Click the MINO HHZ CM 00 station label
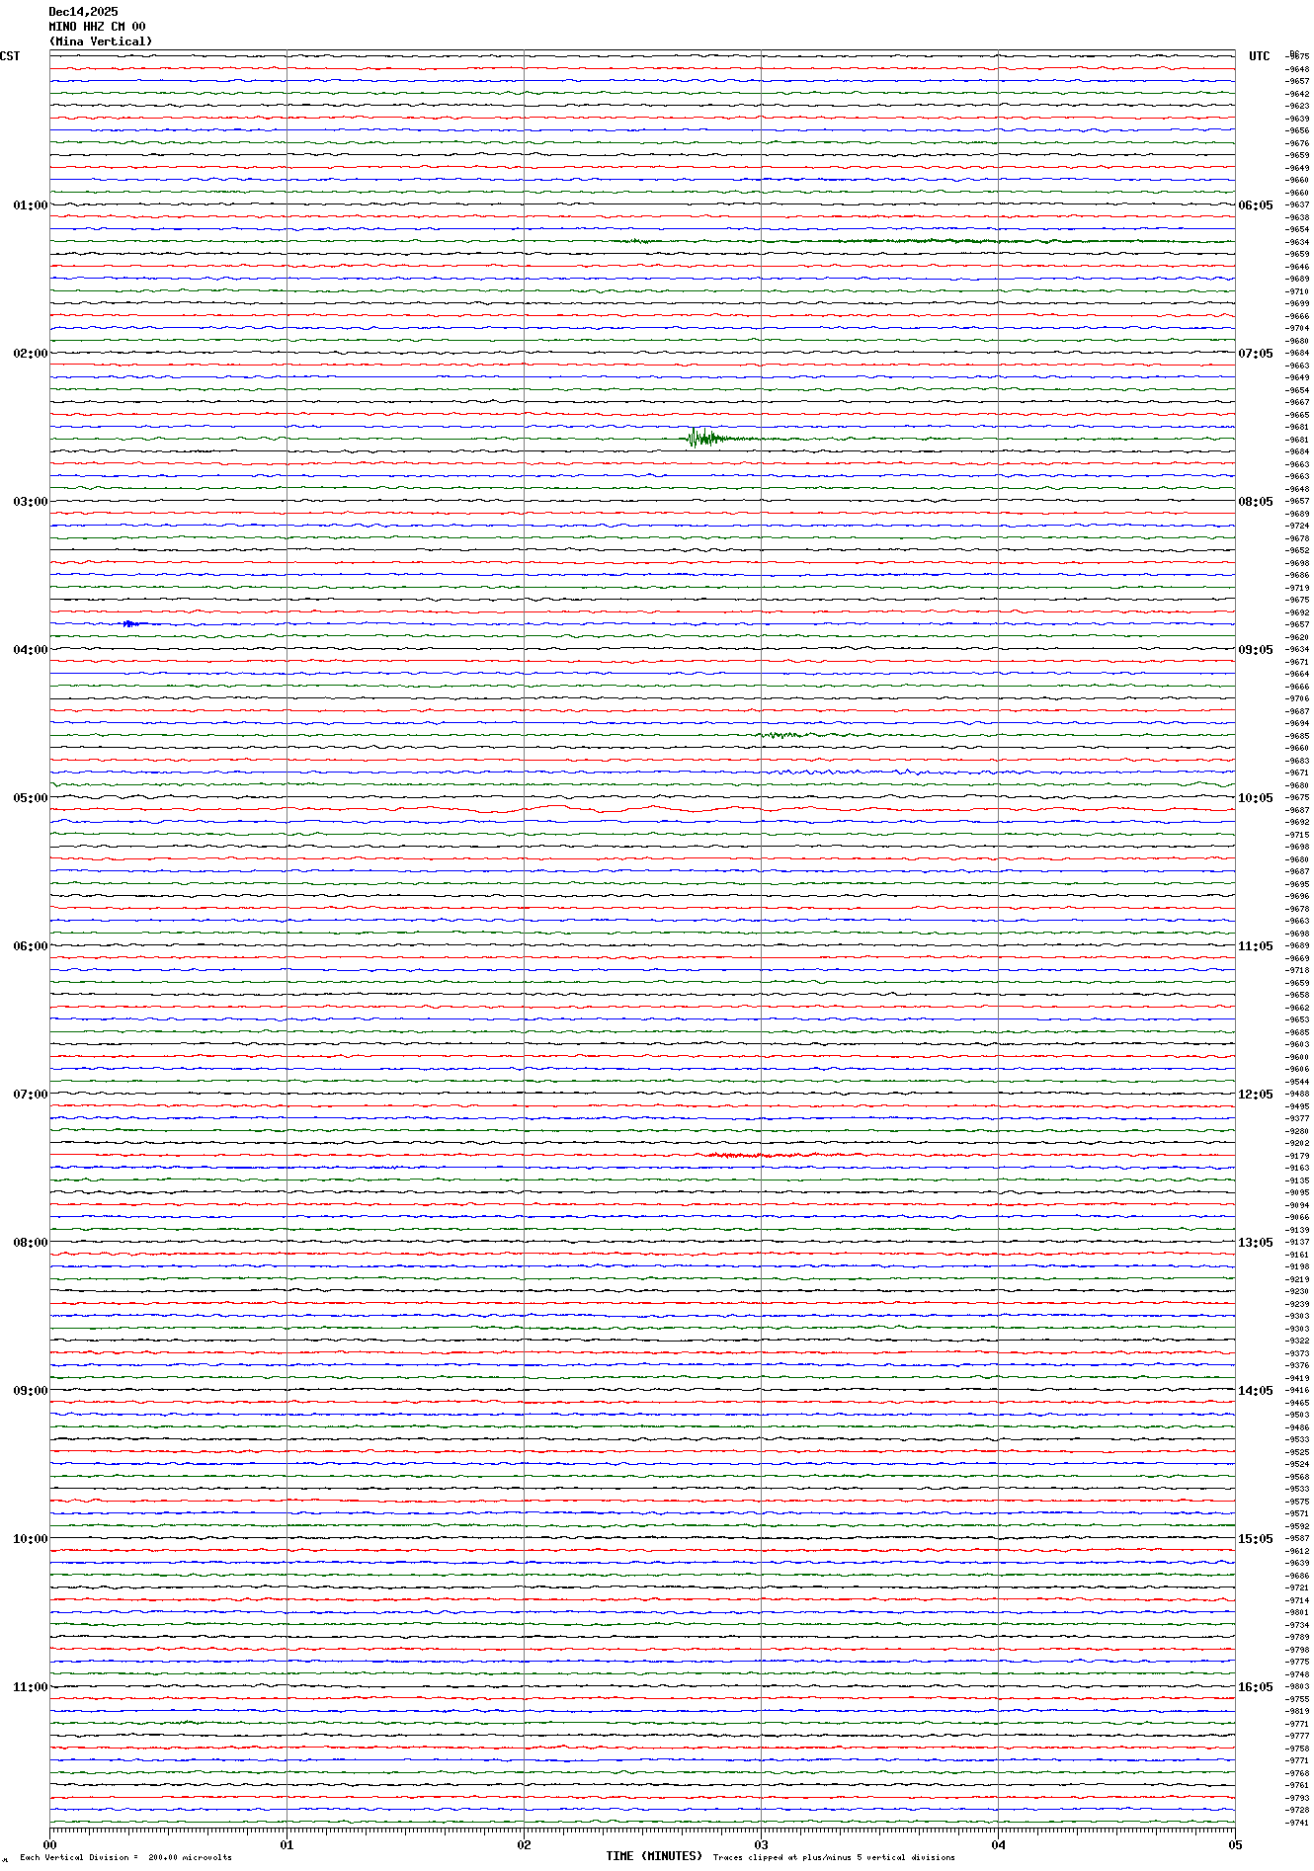Image resolution: width=1314 pixels, height=1871 pixels. coord(97,27)
